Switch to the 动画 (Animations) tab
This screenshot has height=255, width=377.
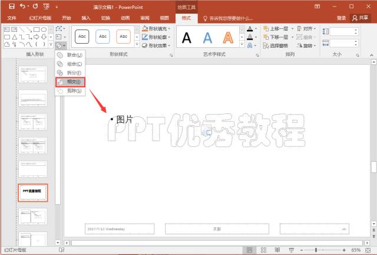click(125, 18)
